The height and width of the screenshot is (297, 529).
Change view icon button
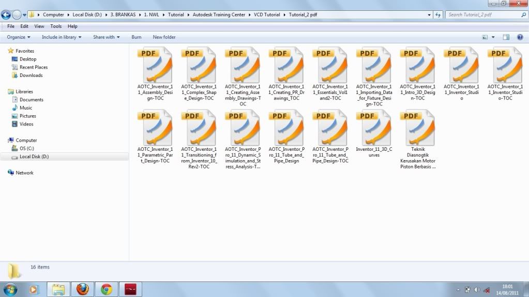click(485, 37)
